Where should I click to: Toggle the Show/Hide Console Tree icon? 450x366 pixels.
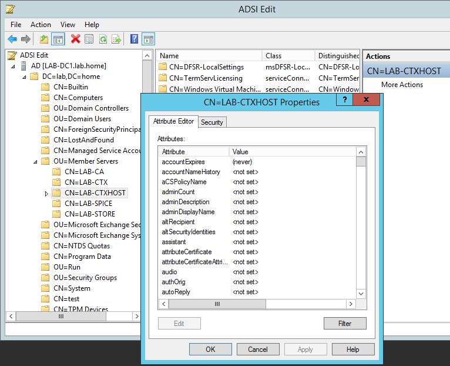(58, 39)
